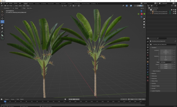Click the Blender logo menu icon
The image size is (177, 107).
click(1, 3)
